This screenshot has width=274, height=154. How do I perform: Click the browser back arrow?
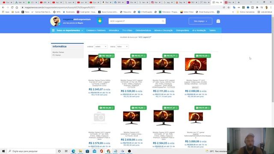[x=3, y=8]
